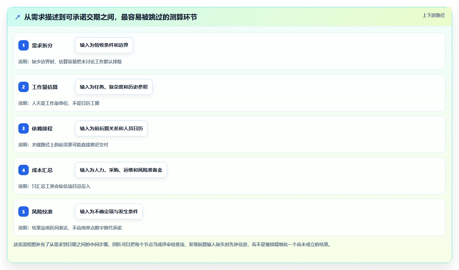Select the 输入为前后置关系和人员日历 chip
Viewport: 459px width, 270px height.
[111, 128]
